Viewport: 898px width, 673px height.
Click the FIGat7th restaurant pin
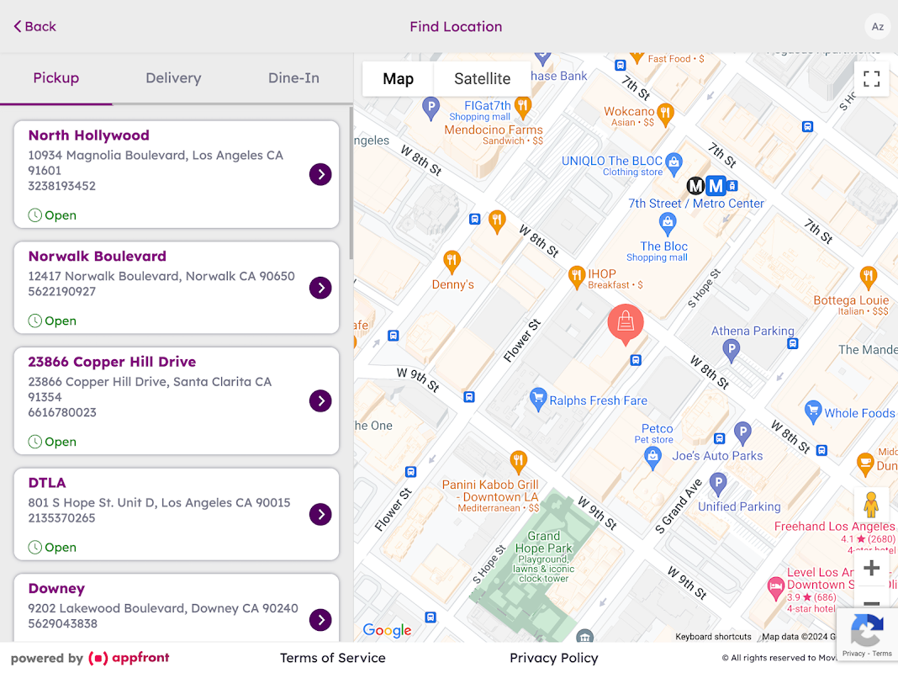[522, 107]
